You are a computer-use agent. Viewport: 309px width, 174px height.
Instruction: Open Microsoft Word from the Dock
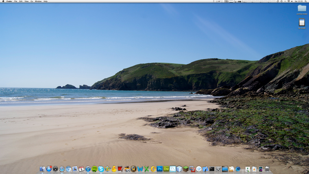[140, 169]
